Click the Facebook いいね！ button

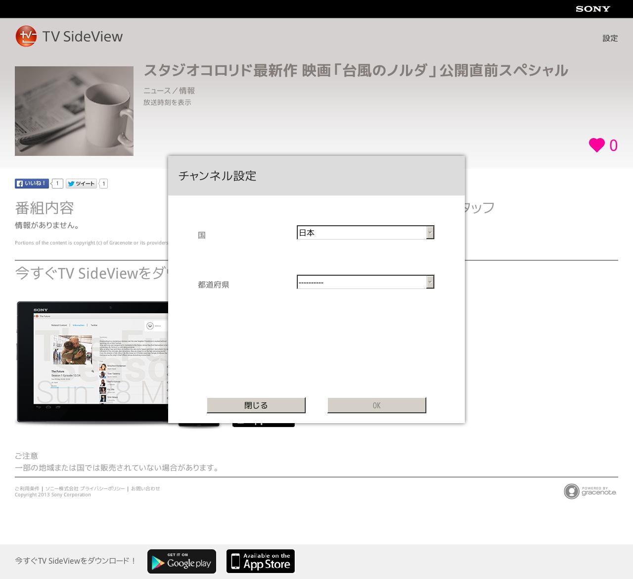click(32, 184)
